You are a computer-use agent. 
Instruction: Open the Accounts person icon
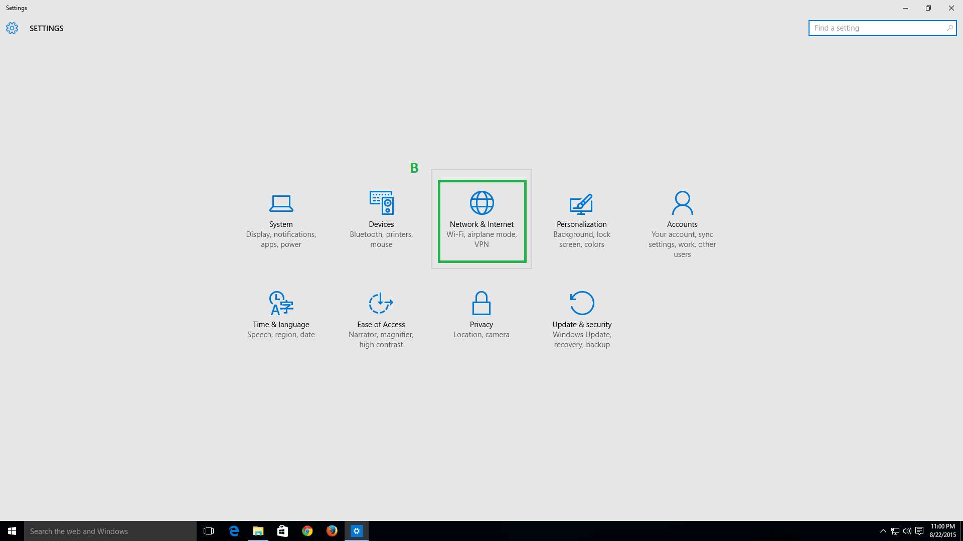click(x=682, y=202)
